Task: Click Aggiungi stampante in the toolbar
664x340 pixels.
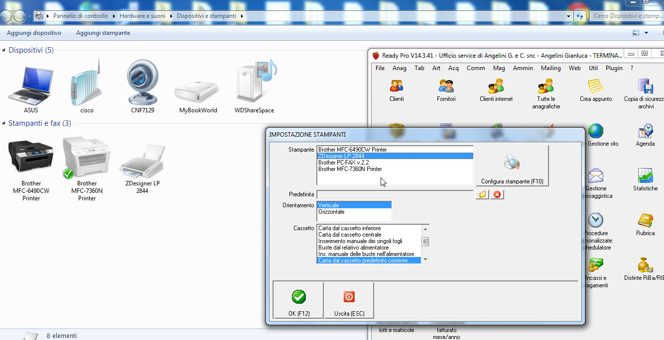Action: click(103, 33)
